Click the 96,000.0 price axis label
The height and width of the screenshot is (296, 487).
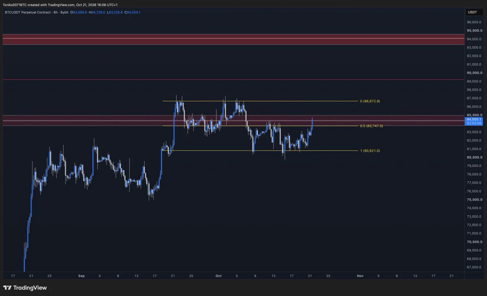tap(474, 22)
